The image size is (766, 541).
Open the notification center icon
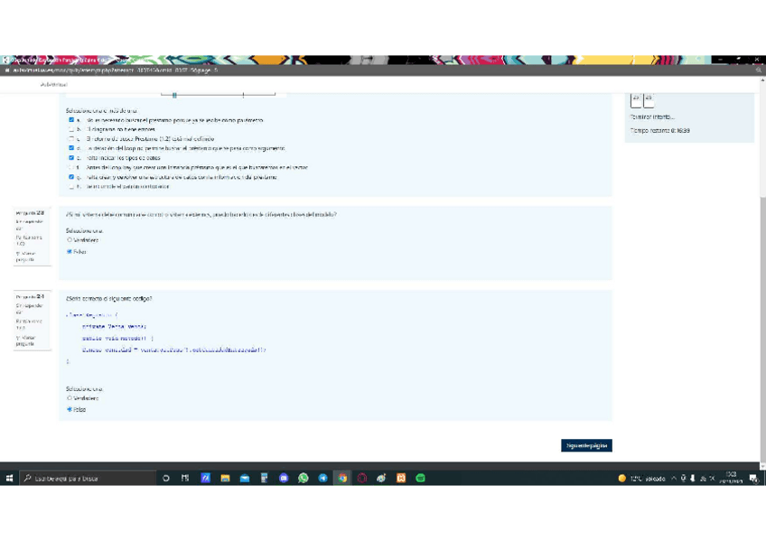[x=753, y=479]
